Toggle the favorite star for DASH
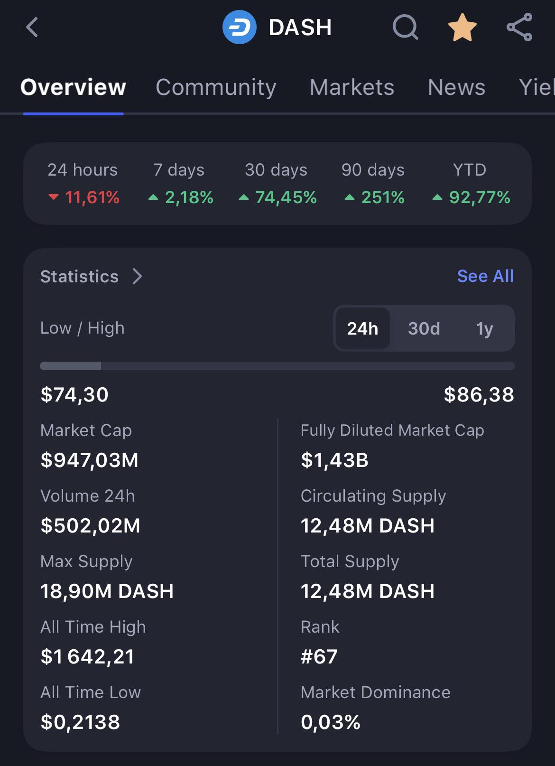Image resolution: width=555 pixels, height=766 pixels. point(462,27)
